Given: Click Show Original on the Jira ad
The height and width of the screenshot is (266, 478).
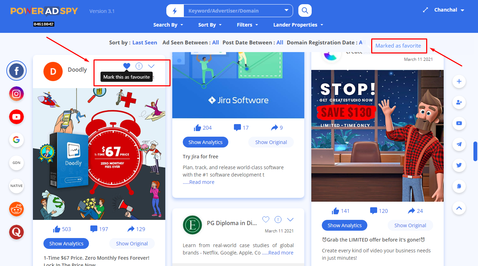Looking at the screenshot, I should [271, 142].
